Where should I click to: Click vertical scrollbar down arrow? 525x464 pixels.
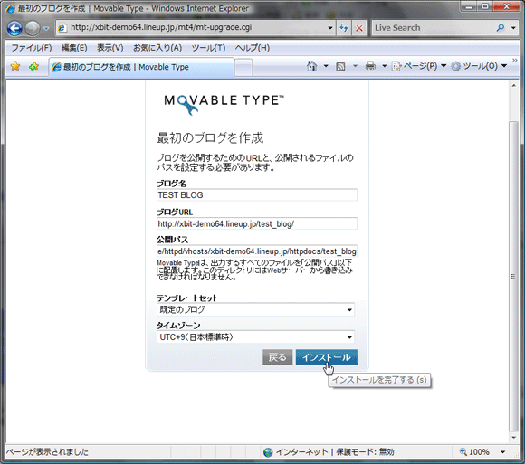513,438
